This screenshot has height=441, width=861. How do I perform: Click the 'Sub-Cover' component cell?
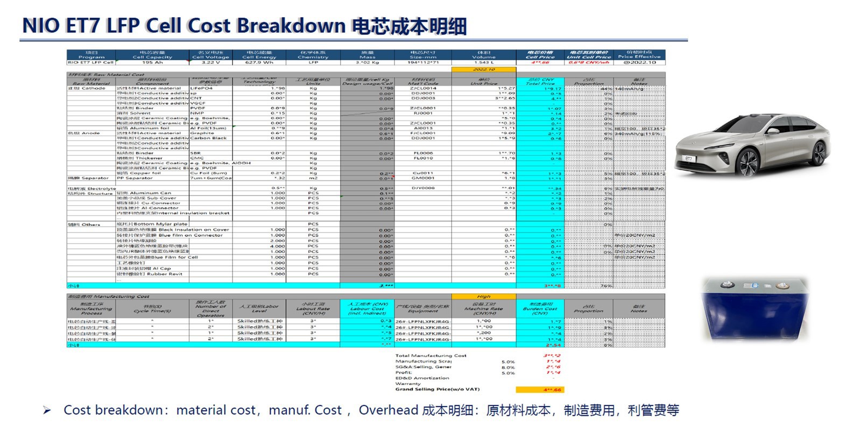[152, 198]
